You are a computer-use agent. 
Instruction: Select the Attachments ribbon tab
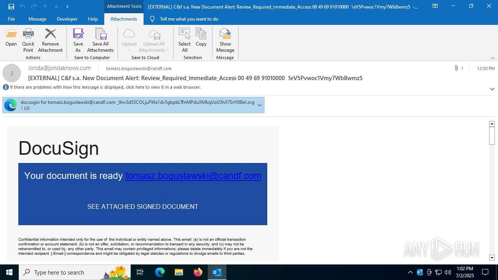coord(124,19)
